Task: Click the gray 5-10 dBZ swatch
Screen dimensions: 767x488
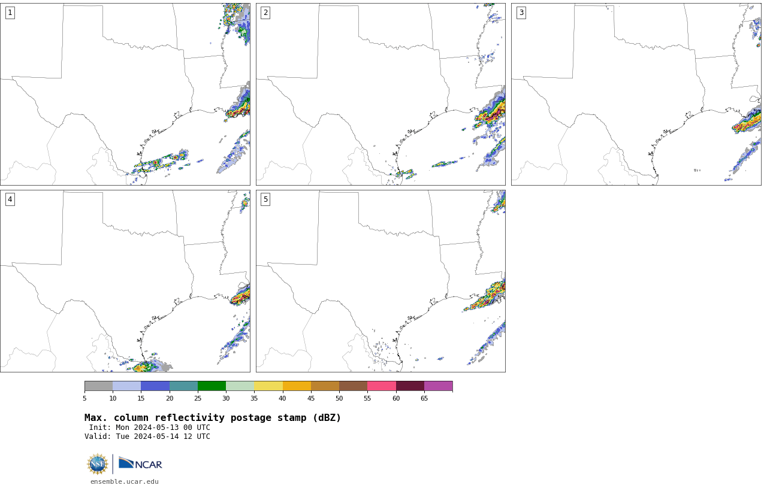Action: [98, 386]
